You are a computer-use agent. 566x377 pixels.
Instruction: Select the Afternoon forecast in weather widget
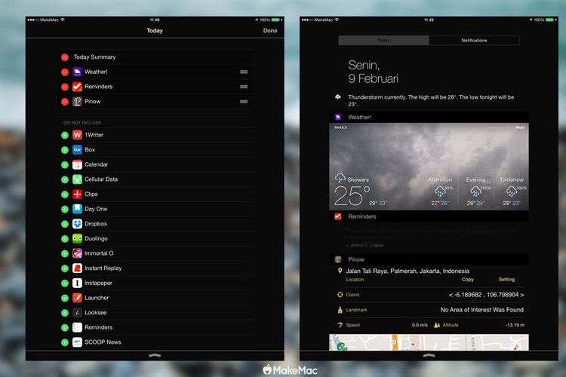pos(440,192)
